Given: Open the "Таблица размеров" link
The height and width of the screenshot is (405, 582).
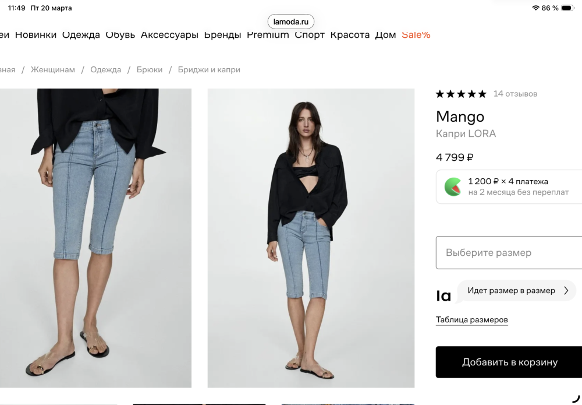Looking at the screenshot, I should (471, 319).
